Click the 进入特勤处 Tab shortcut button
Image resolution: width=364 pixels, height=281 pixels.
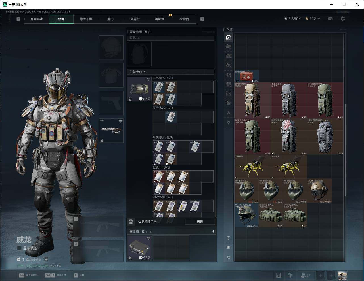click(x=28, y=275)
